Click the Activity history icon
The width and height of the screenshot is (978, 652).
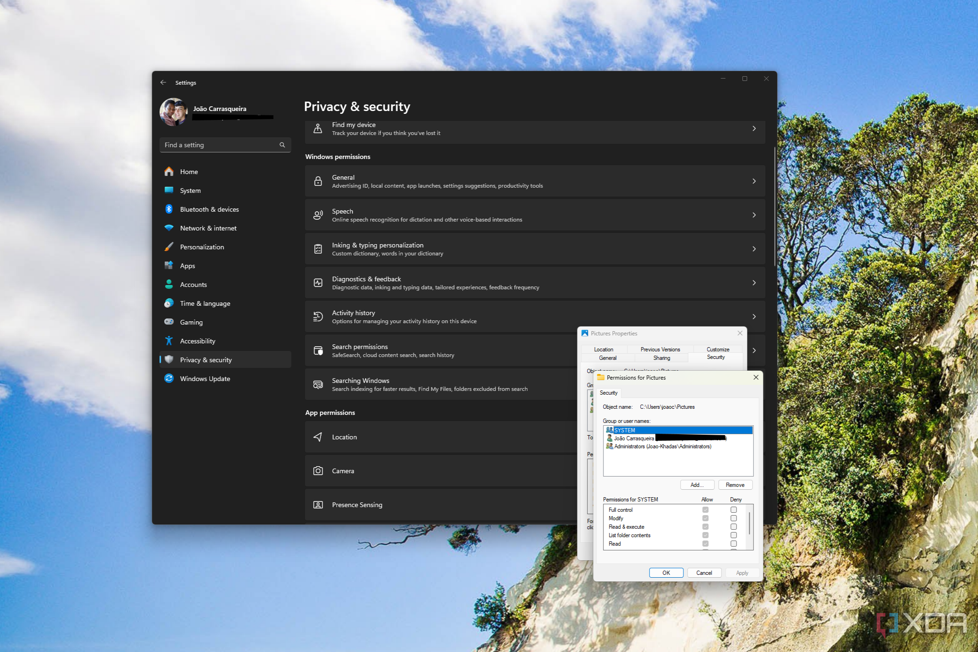coord(318,317)
